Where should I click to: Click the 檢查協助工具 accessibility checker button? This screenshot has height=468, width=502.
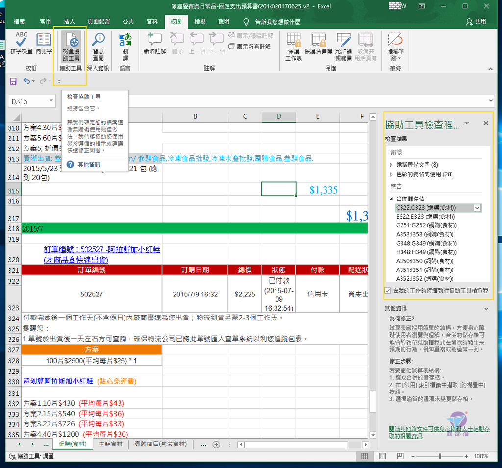(71, 47)
